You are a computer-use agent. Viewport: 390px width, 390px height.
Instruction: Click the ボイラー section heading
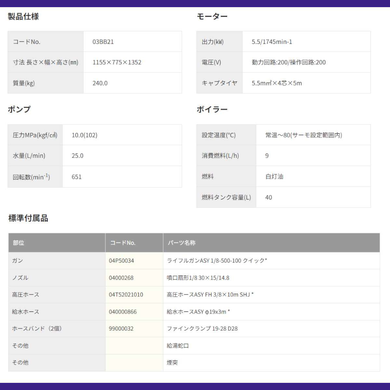pyautogui.click(x=212, y=110)
